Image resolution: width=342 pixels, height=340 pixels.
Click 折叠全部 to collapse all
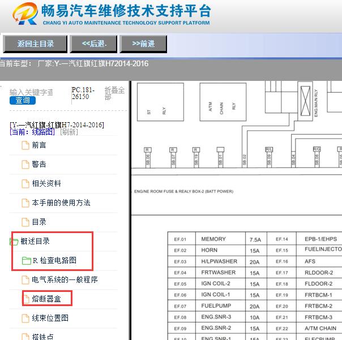pos(115,93)
